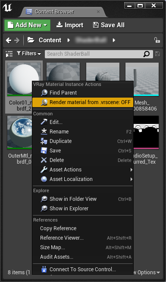Select the Content breadcrumb
Image resolution: width=166 pixels, height=282 pixels.
[50, 40]
